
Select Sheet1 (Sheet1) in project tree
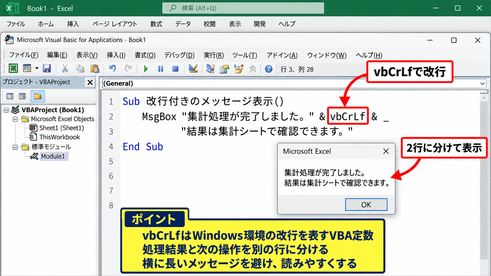click(62, 128)
